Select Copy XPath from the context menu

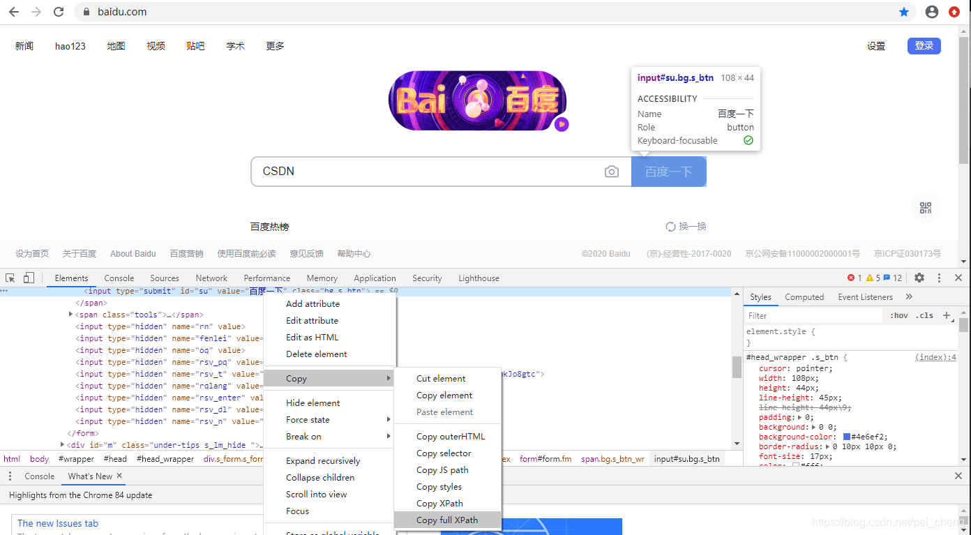pos(439,503)
